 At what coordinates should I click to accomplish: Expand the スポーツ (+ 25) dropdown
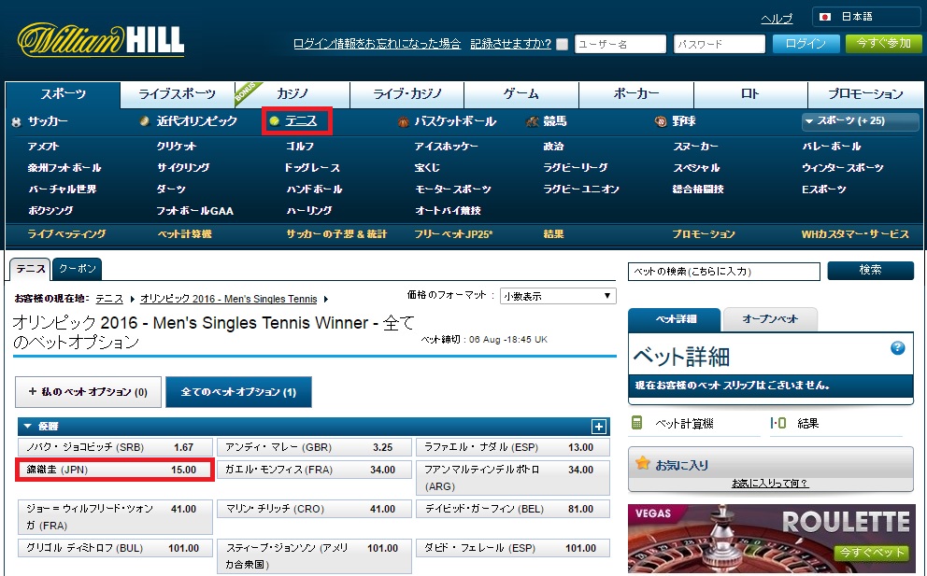coord(861,121)
